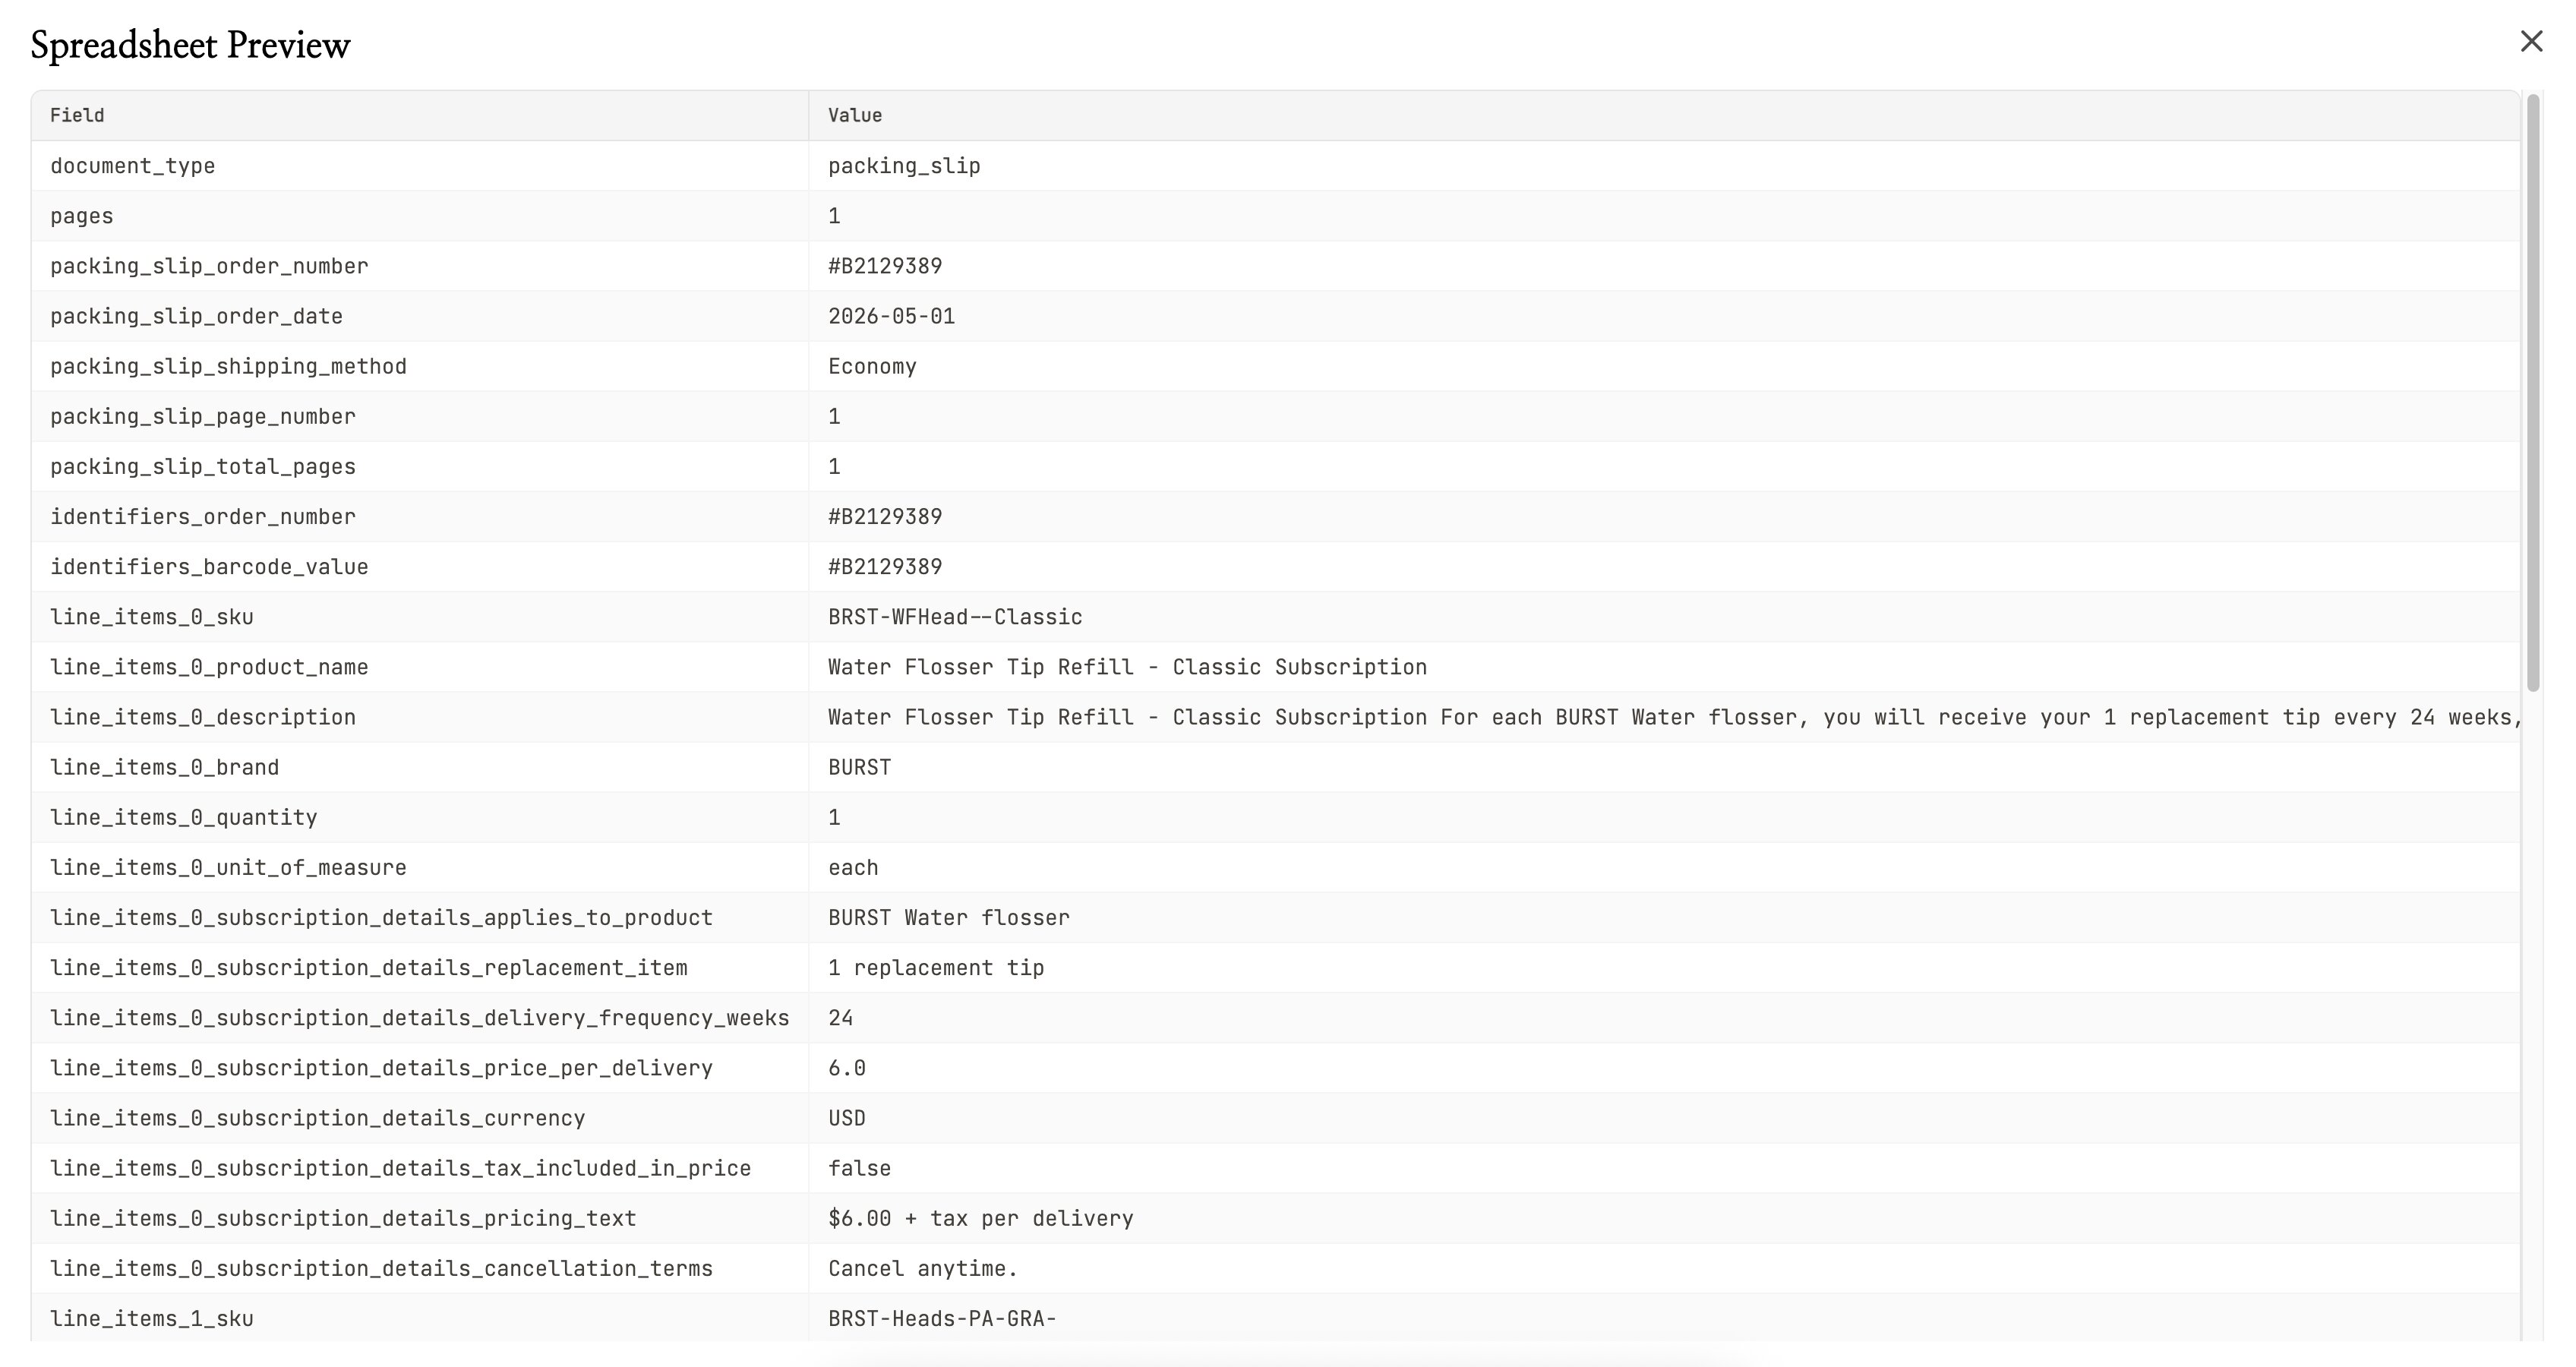The height and width of the screenshot is (1367, 2576).
Task: Click the identifiers_barcode_value field cell
Action: tap(420, 567)
